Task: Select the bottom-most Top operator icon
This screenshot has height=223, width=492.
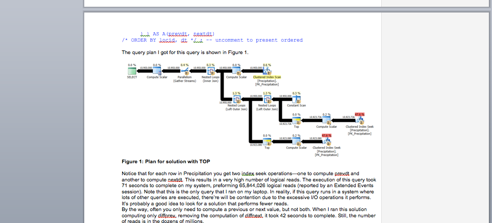Action: 266,141
